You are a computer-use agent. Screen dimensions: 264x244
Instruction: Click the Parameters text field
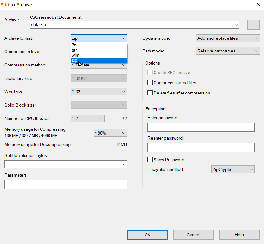tap(66, 185)
